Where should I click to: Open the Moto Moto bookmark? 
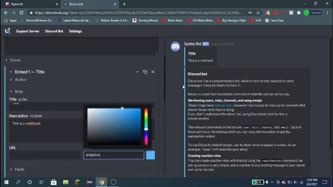172,21
